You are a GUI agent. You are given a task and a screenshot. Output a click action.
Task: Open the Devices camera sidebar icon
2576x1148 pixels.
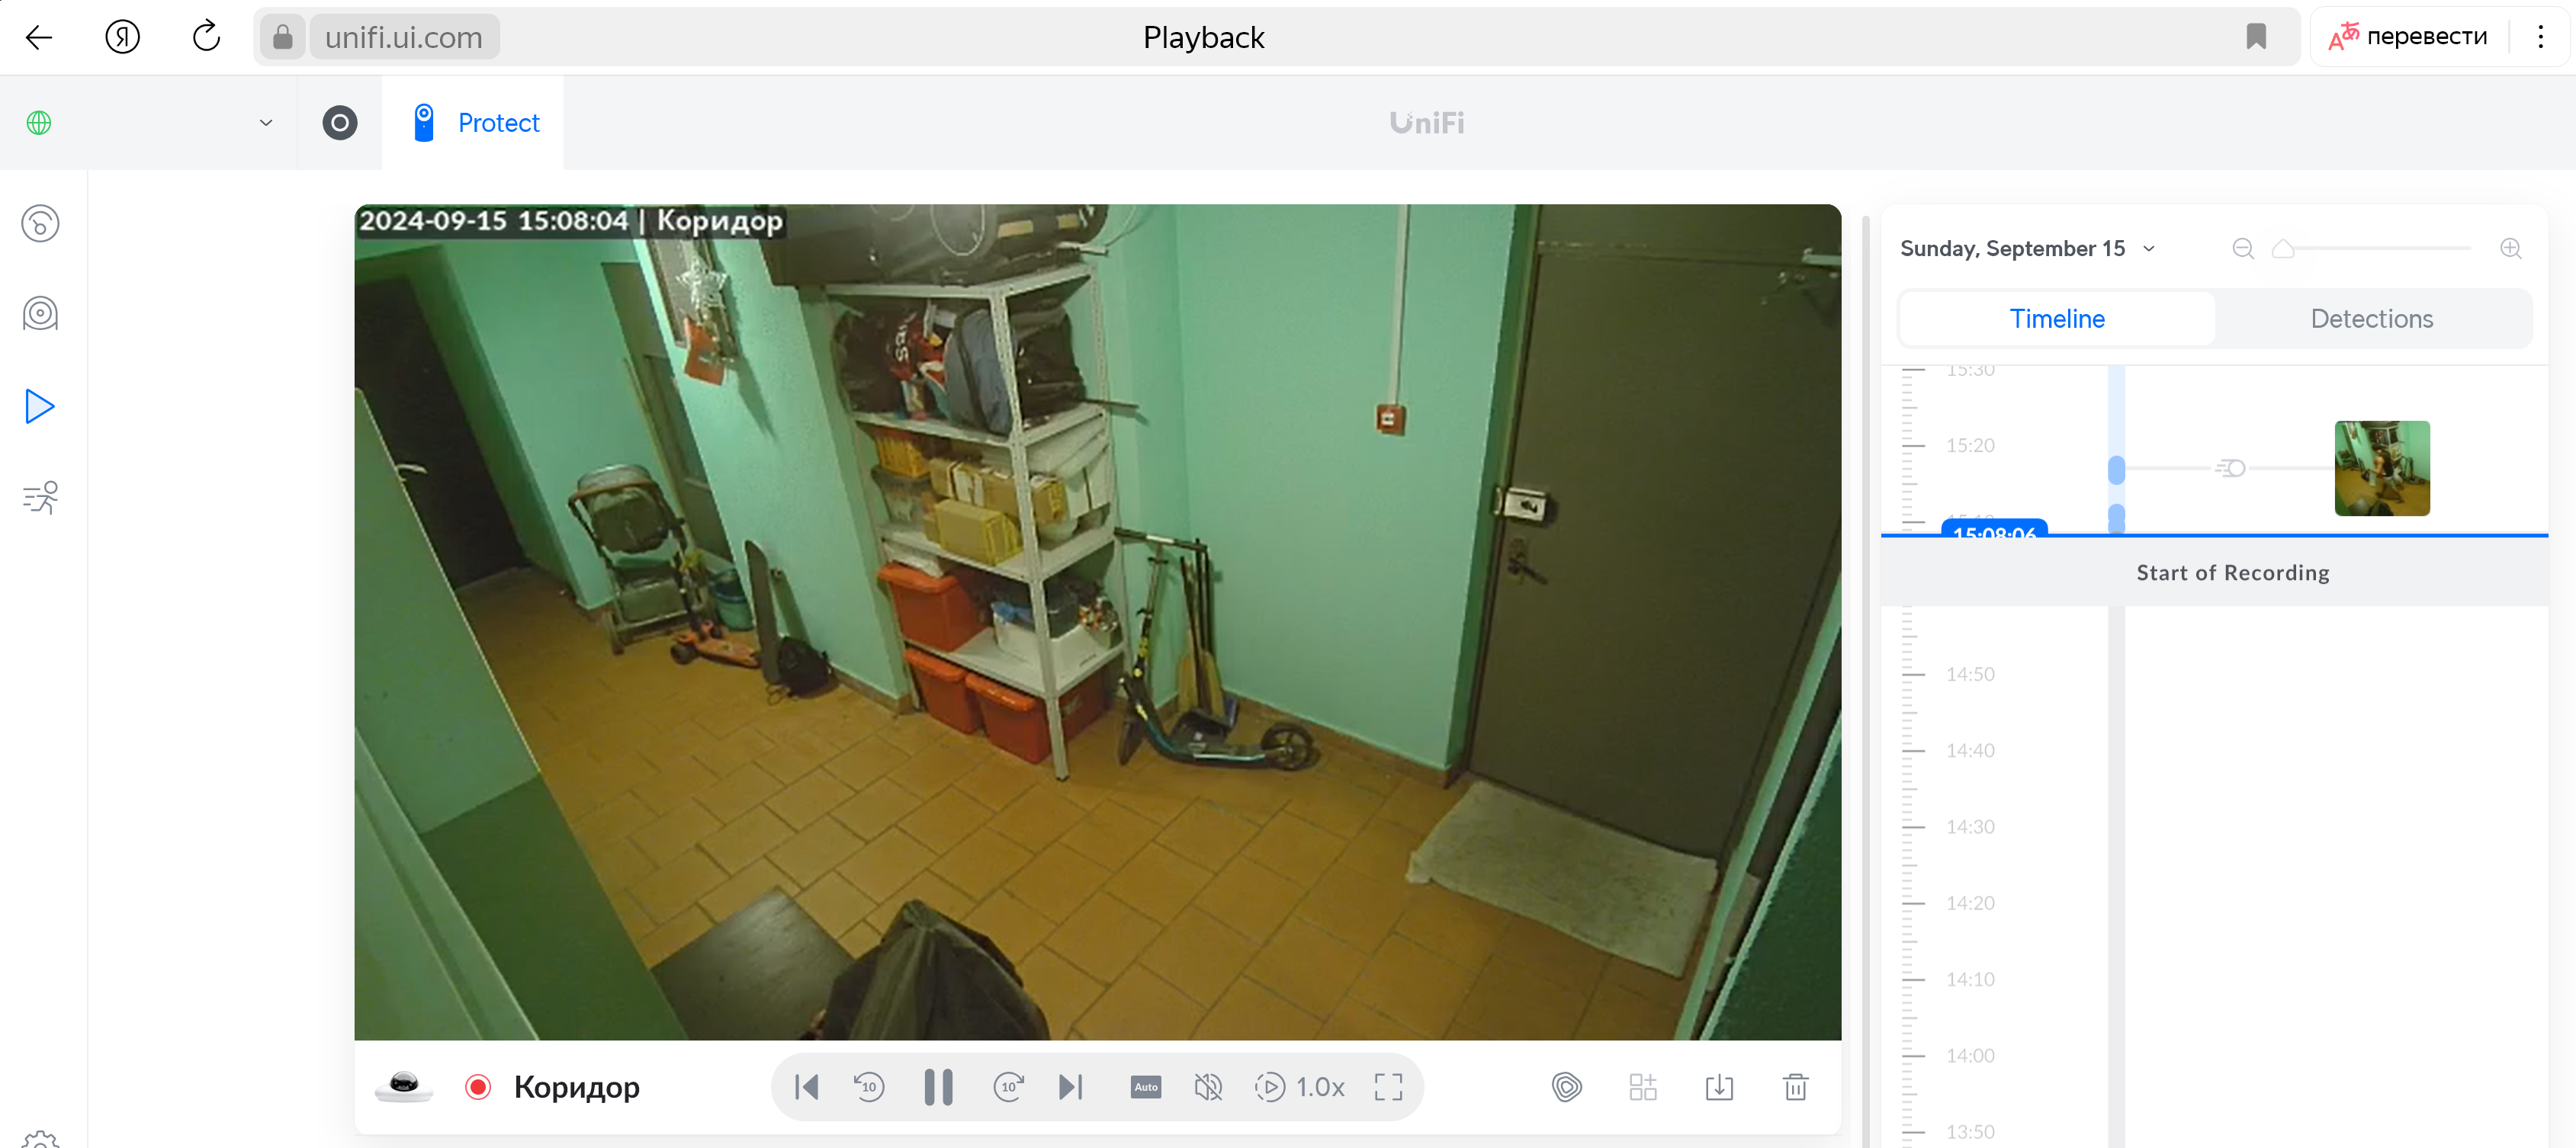(40, 314)
